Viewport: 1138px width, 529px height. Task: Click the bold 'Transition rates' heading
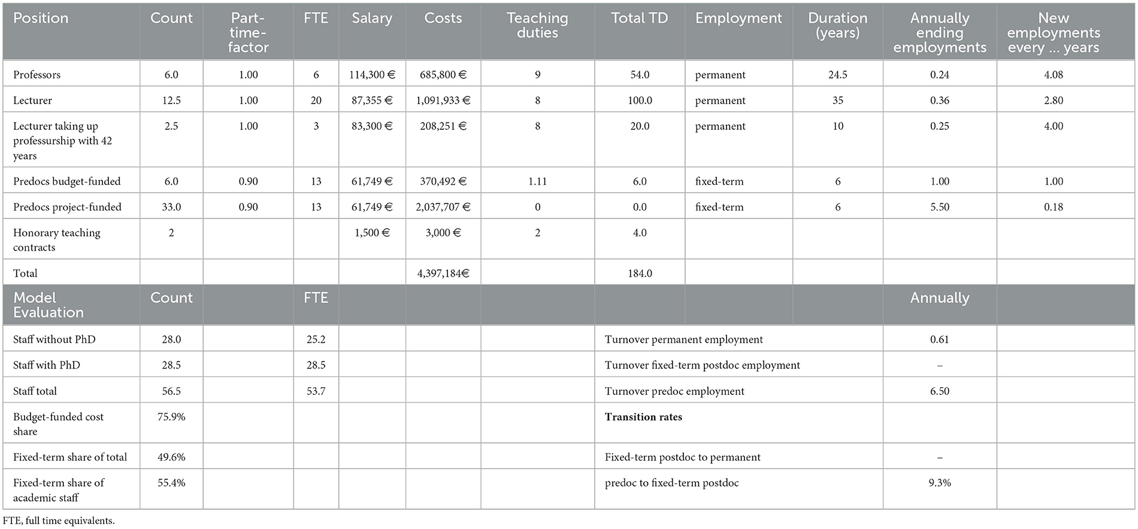point(643,417)
